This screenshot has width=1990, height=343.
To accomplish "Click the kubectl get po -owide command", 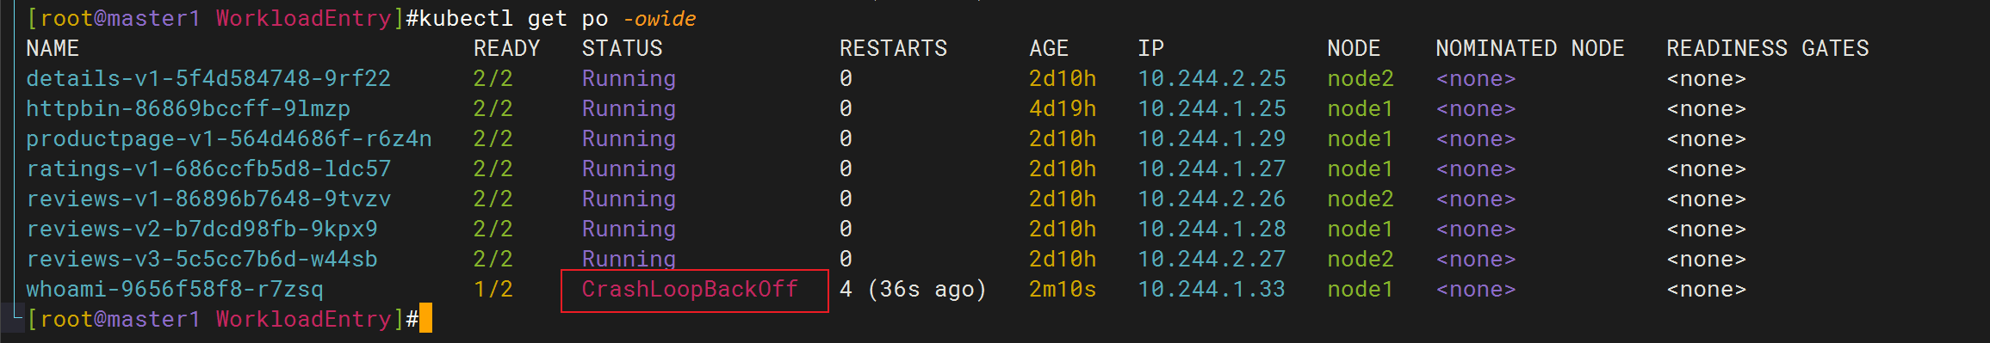I will click(551, 19).
